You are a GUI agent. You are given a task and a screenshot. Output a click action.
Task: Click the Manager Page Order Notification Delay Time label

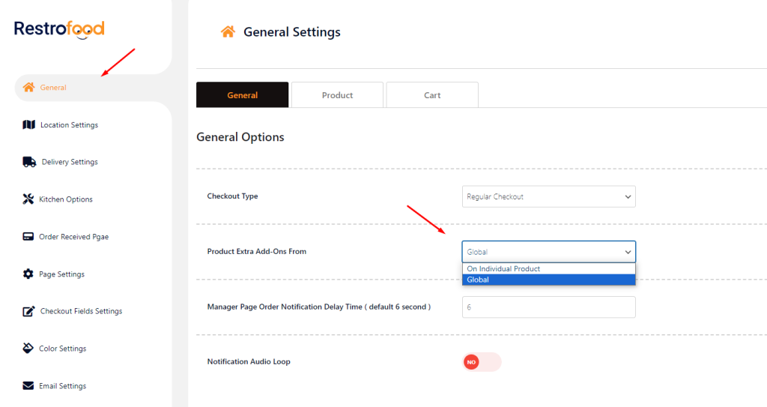click(x=319, y=307)
